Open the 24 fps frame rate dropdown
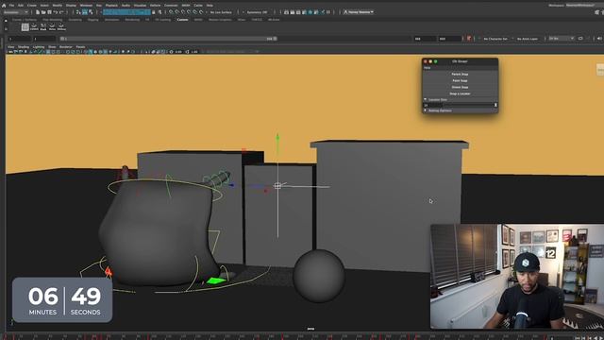This screenshot has height=340, width=604. [562, 39]
